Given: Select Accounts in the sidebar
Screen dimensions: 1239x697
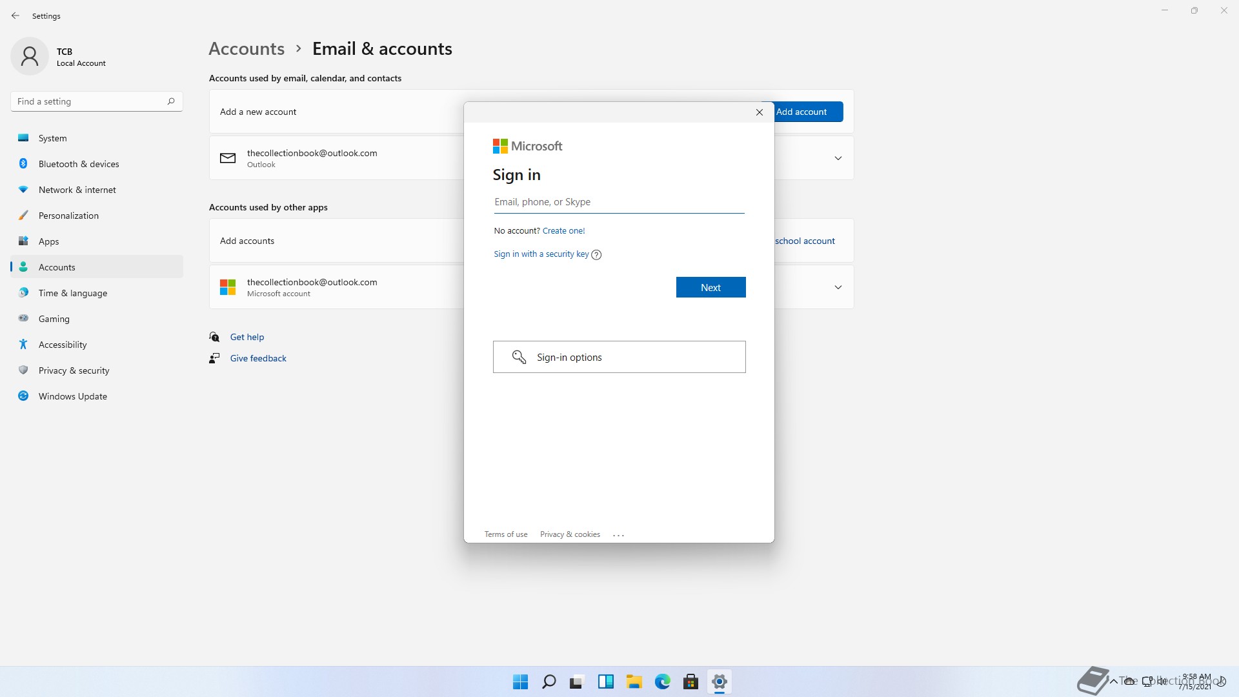Looking at the screenshot, I should pyautogui.click(x=97, y=267).
